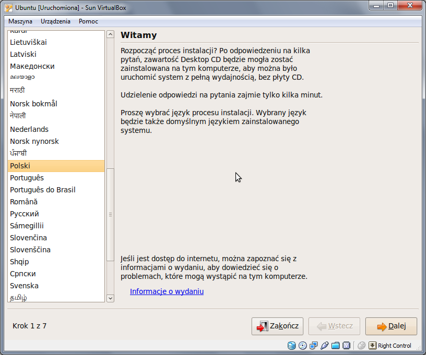The width and height of the screenshot is (426, 355).
Task: Select Português in the language list
Action: click(56, 178)
